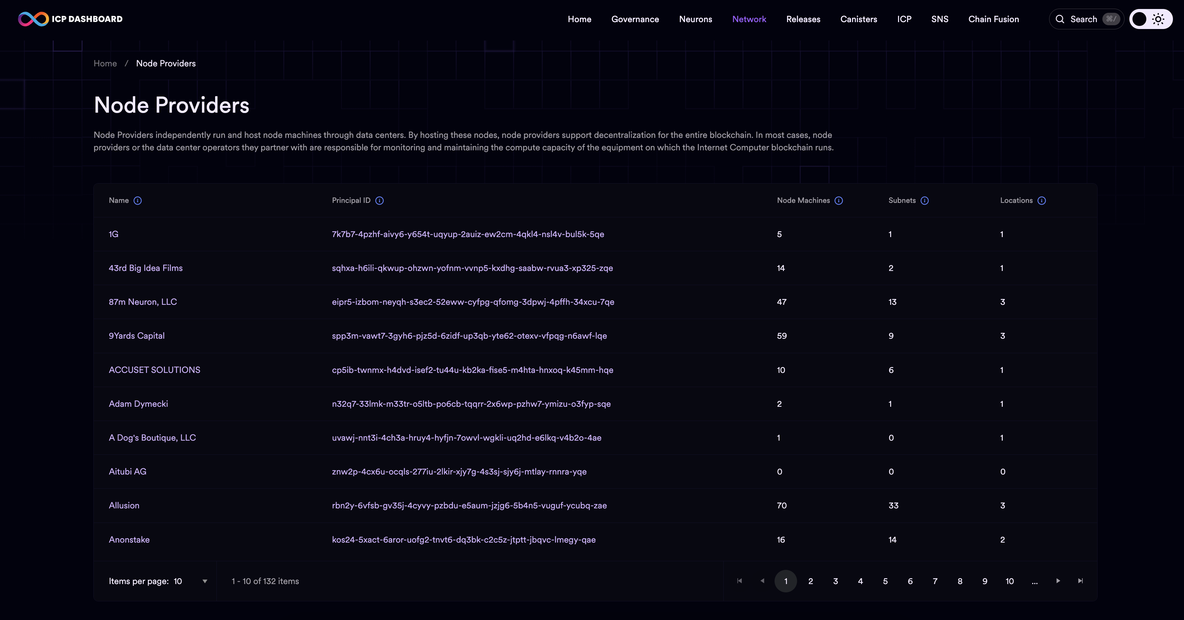Open the Adam Dymecki provider
Viewport: 1184px width, 620px height.
(x=138, y=404)
